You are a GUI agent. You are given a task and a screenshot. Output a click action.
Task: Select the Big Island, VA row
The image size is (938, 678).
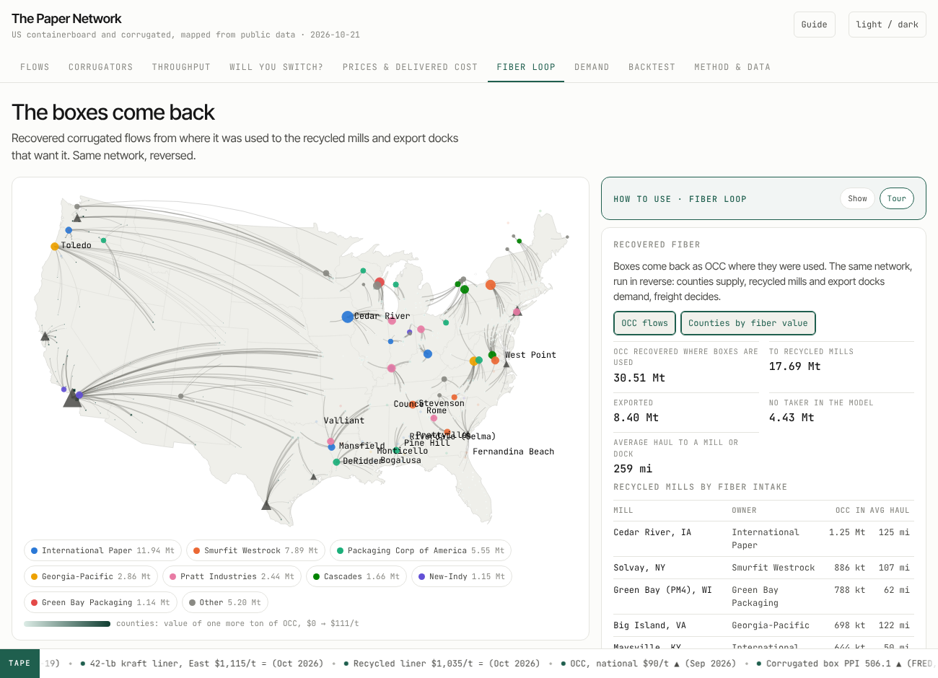[x=763, y=625]
